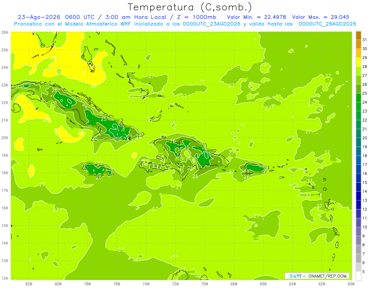Select the "0000UTC_26AGO2026" valid-until timestamp
The image size is (373, 288).
pos(327,24)
